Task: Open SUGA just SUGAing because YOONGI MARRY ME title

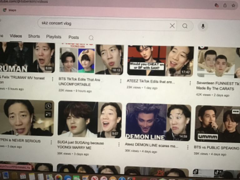Action: (80, 145)
